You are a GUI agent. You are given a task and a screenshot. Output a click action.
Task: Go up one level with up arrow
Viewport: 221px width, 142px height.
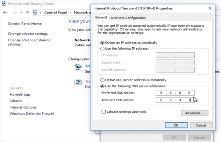(28, 13)
